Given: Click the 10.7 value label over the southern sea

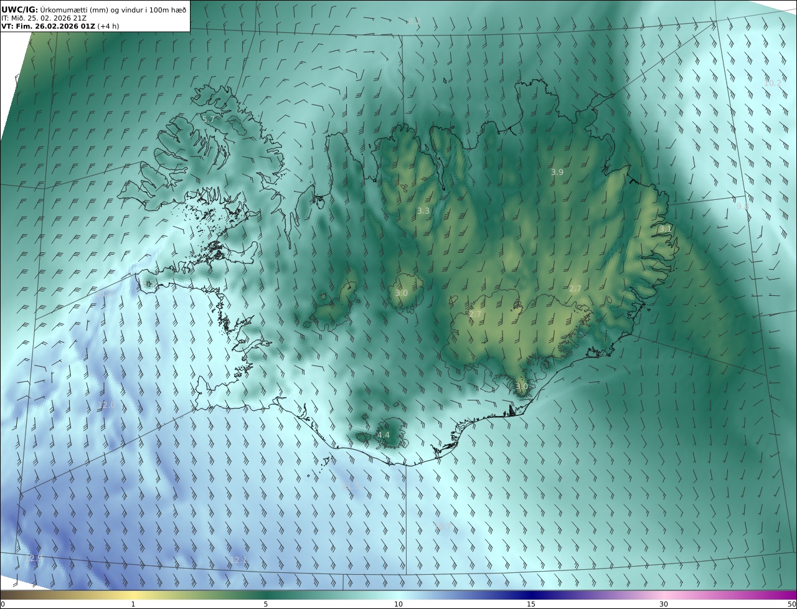Looking at the screenshot, I should click(442, 528).
